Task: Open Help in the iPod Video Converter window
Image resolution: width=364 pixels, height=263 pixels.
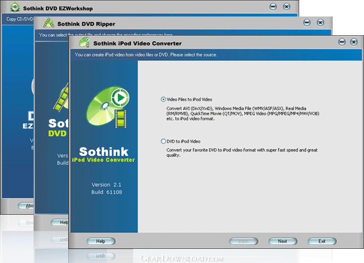Action: point(101,241)
